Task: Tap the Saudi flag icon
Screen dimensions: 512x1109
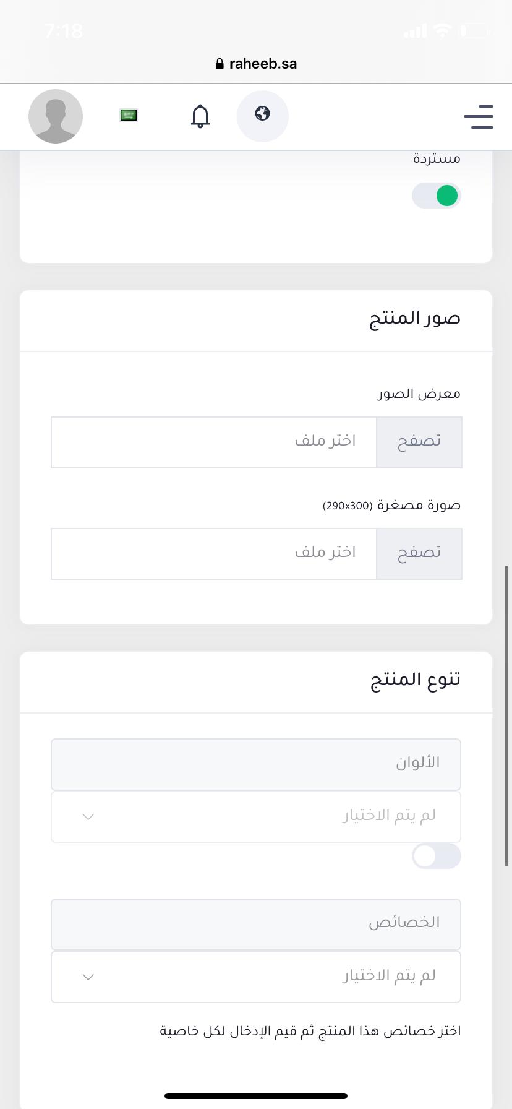Action: (x=129, y=115)
